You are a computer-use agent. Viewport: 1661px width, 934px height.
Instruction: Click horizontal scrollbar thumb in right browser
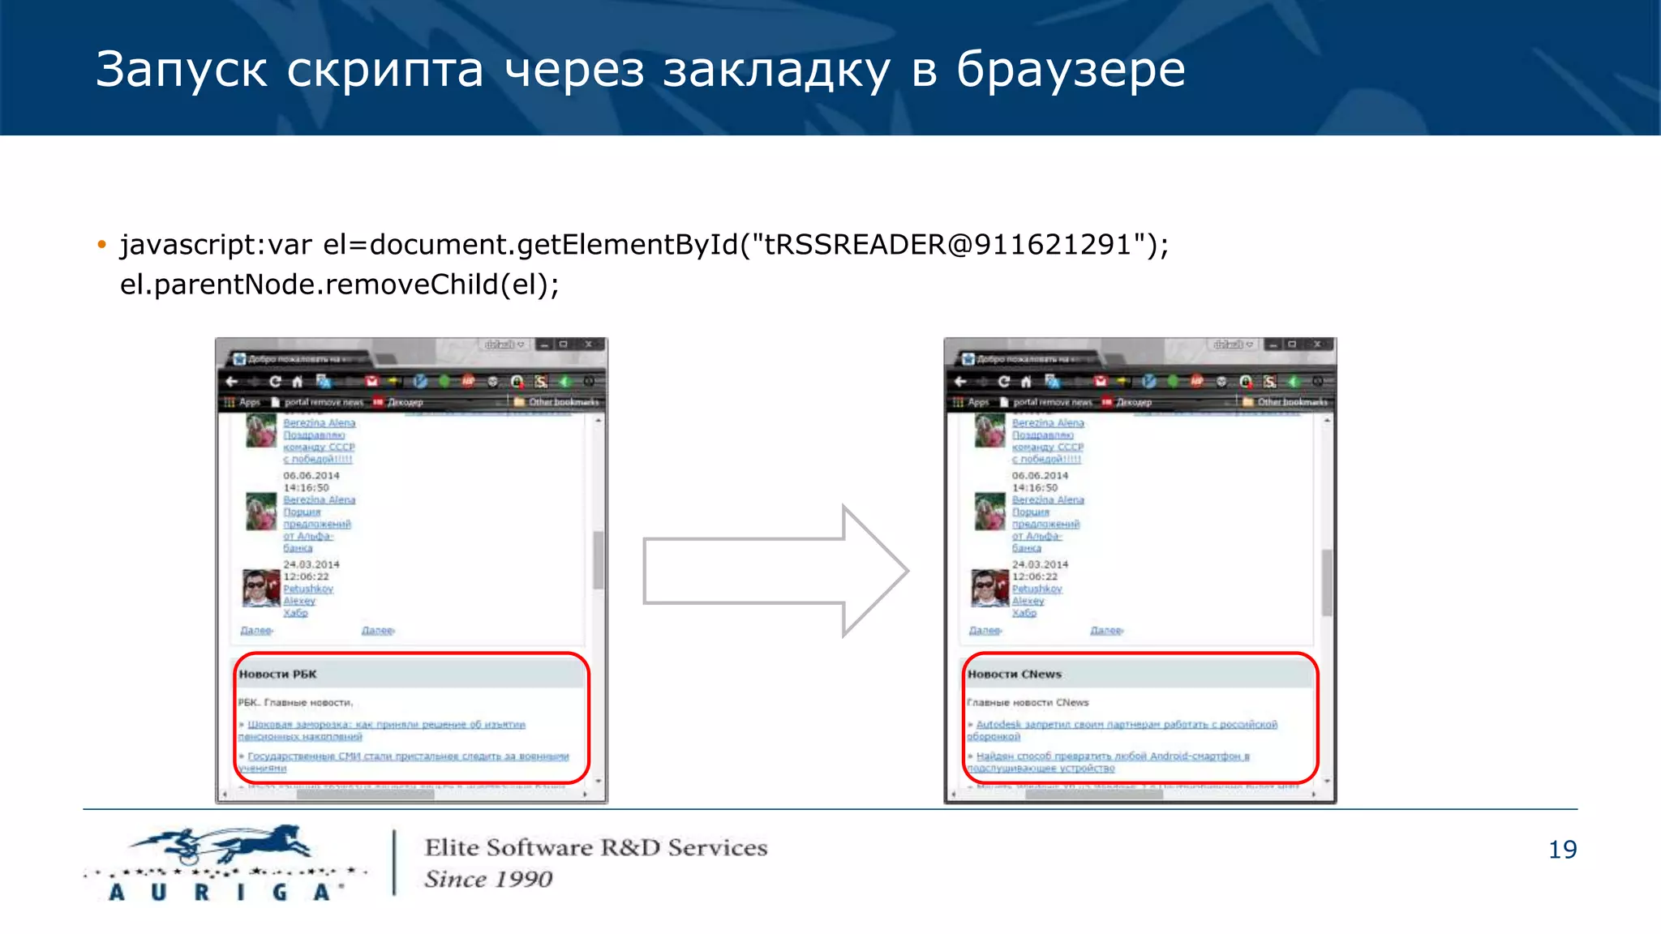point(1094,795)
